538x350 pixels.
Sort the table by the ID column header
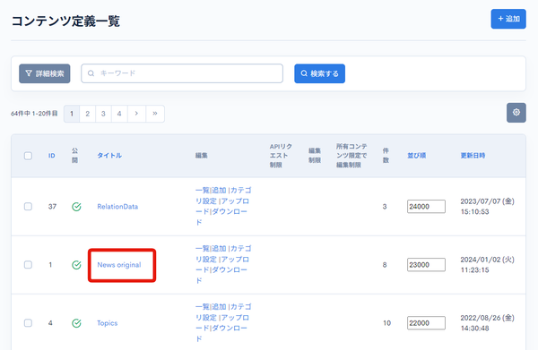click(51, 156)
